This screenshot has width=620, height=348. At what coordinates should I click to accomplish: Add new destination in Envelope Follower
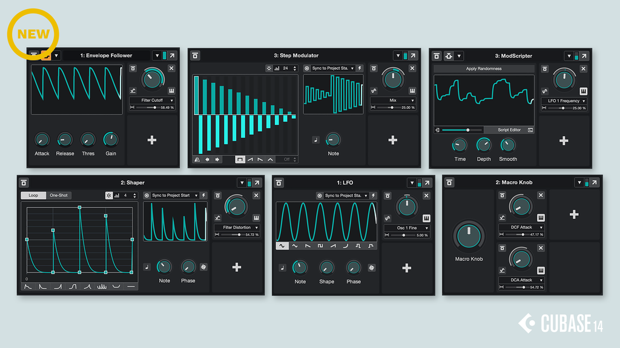click(152, 140)
